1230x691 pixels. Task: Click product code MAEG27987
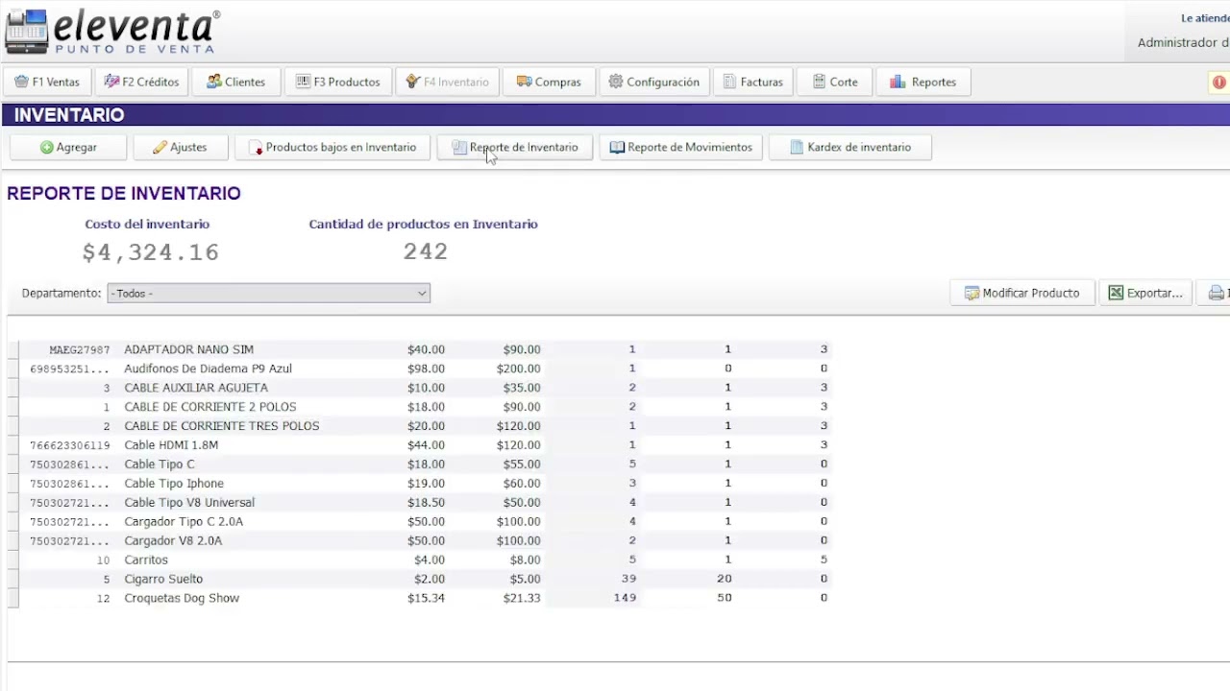80,349
